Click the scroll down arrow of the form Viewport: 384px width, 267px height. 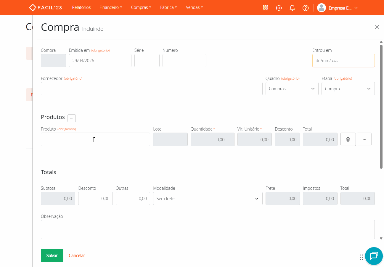tap(381, 238)
